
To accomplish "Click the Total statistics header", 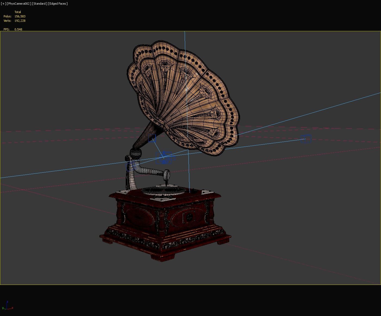I will (18, 12).
